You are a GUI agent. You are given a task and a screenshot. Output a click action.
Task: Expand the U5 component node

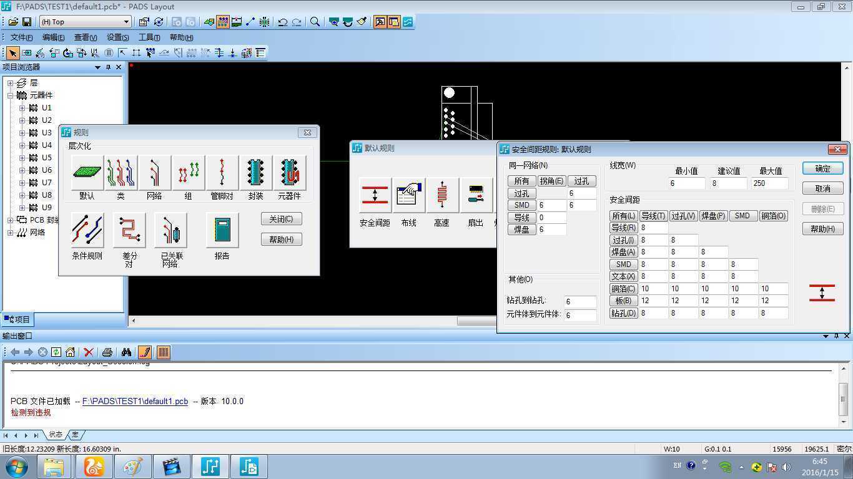click(x=22, y=158)
